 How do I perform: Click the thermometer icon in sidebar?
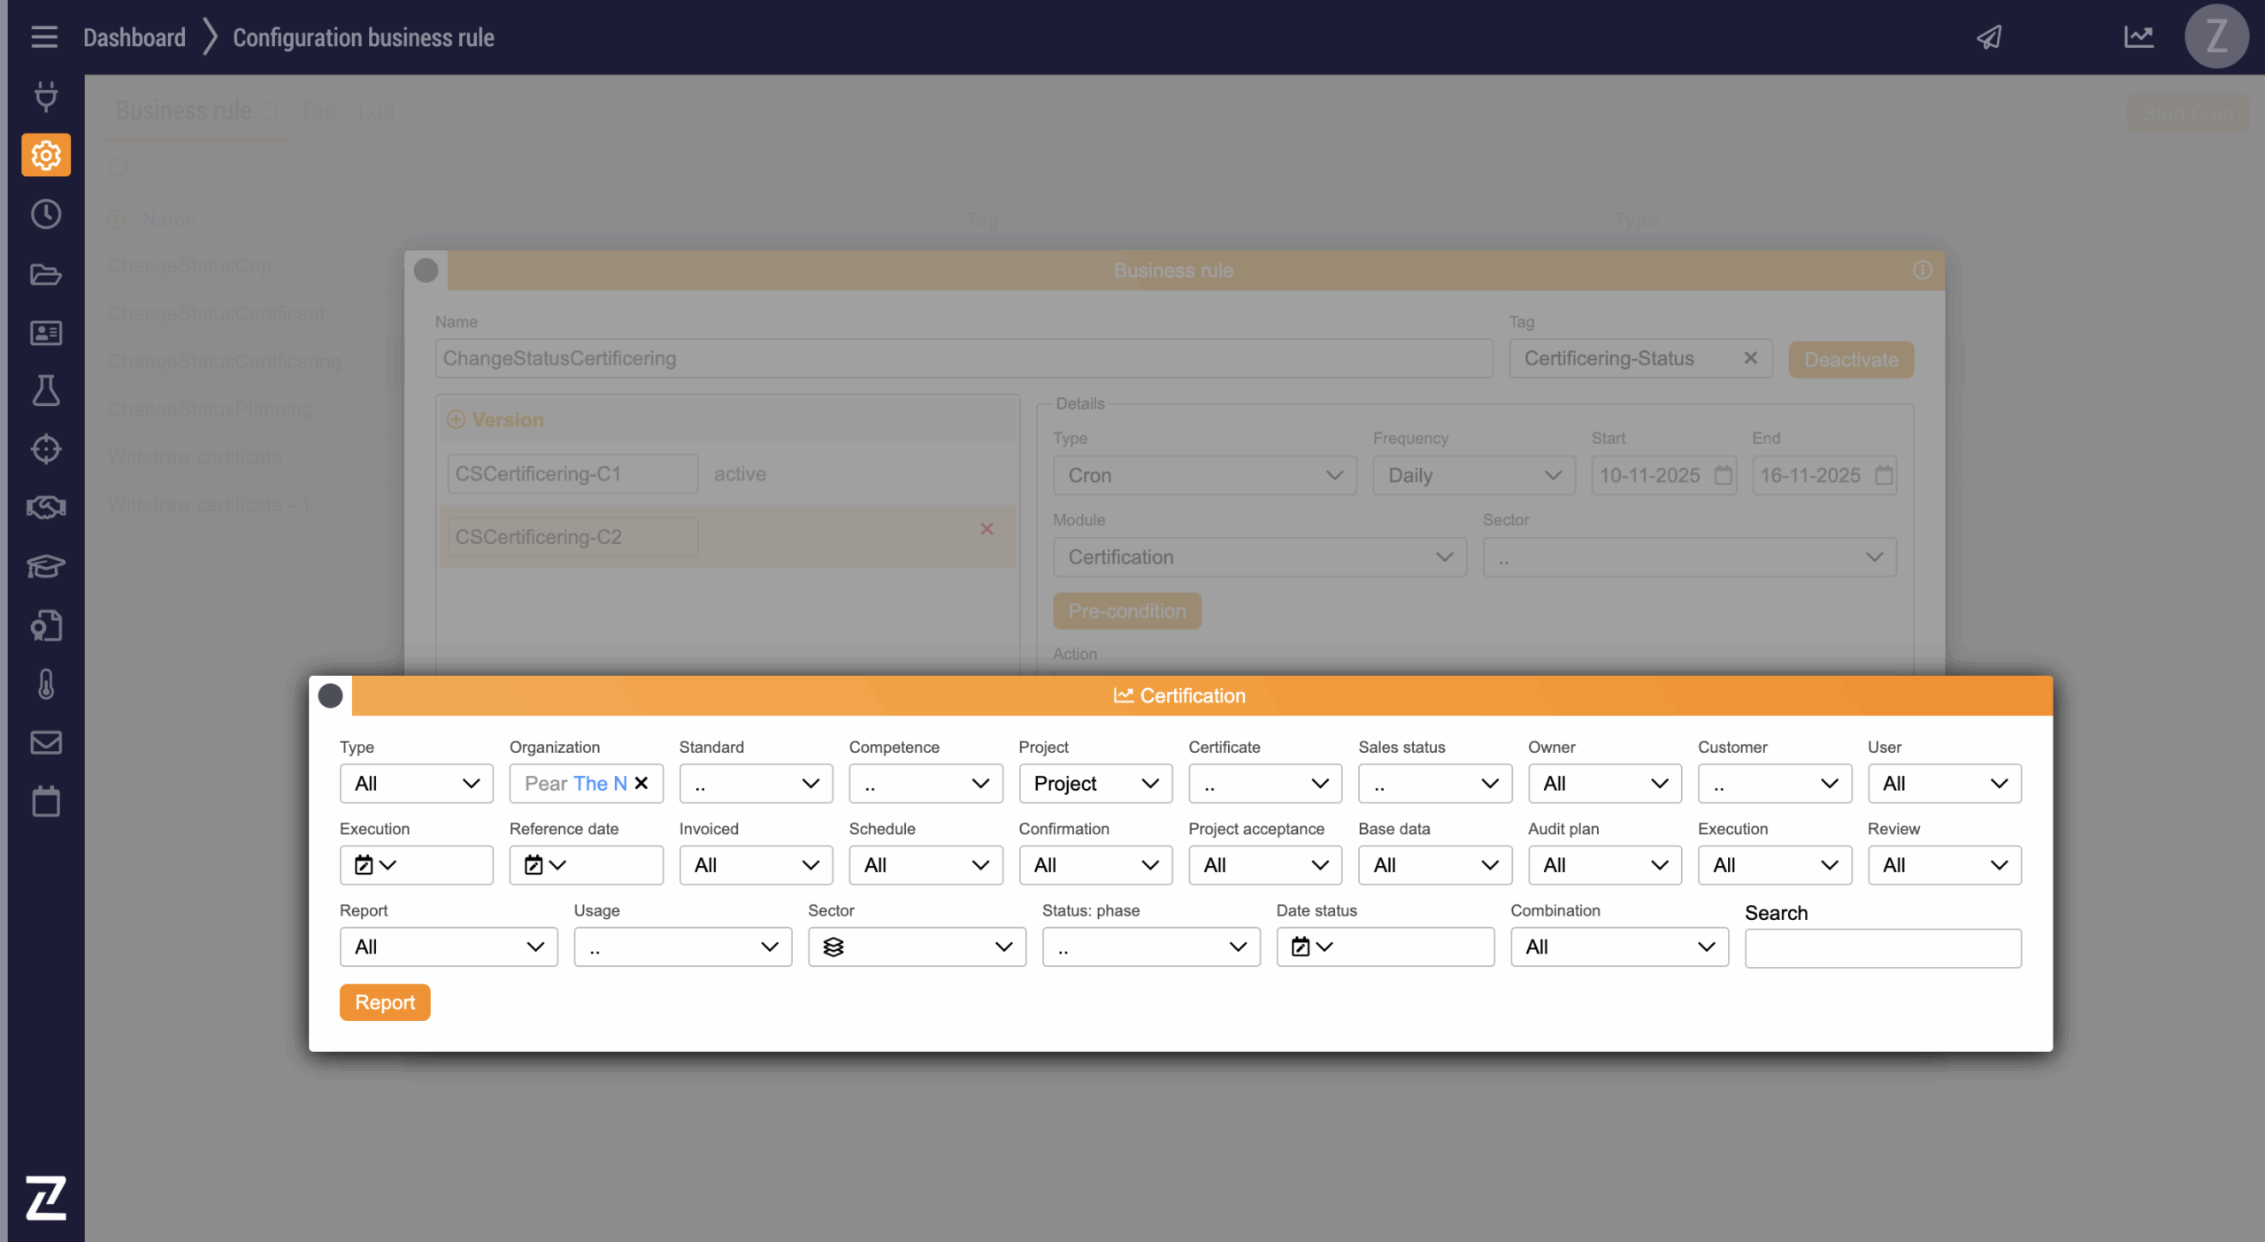46,684
